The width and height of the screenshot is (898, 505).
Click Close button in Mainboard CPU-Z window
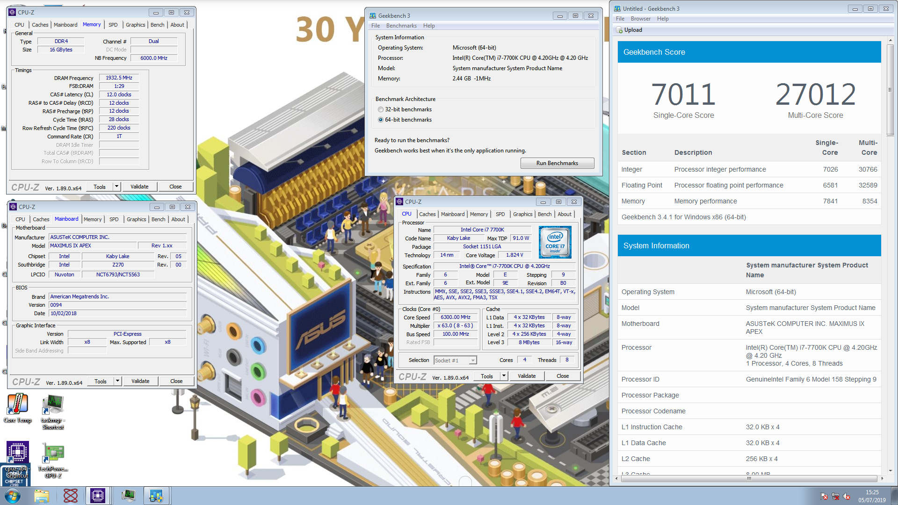click(x=176, y=381)
